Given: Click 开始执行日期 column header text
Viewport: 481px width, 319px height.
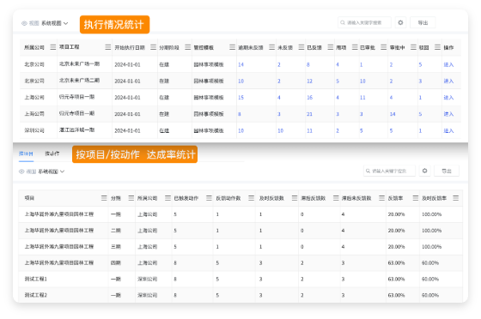Looking at the screenshot, I should (130, 47).
